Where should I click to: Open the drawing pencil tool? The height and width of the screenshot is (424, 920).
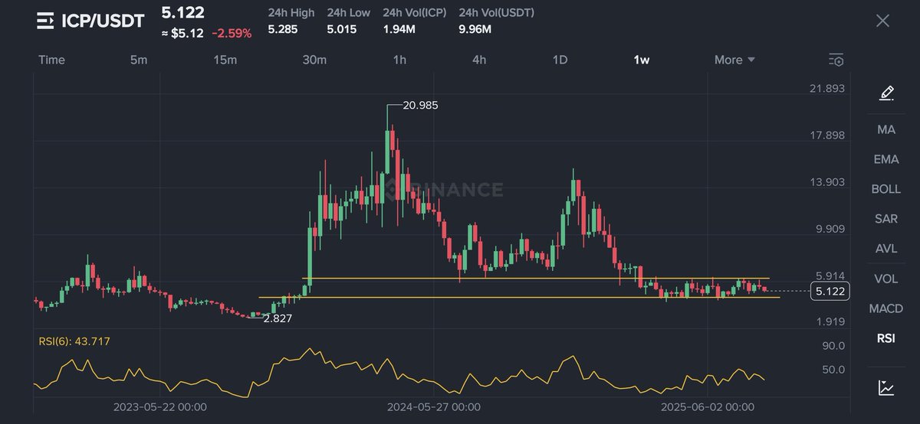pyautogui.click(x=886, y=93)
